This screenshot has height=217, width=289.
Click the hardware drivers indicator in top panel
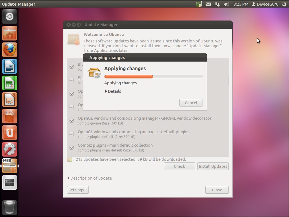(x=199, y=4)
